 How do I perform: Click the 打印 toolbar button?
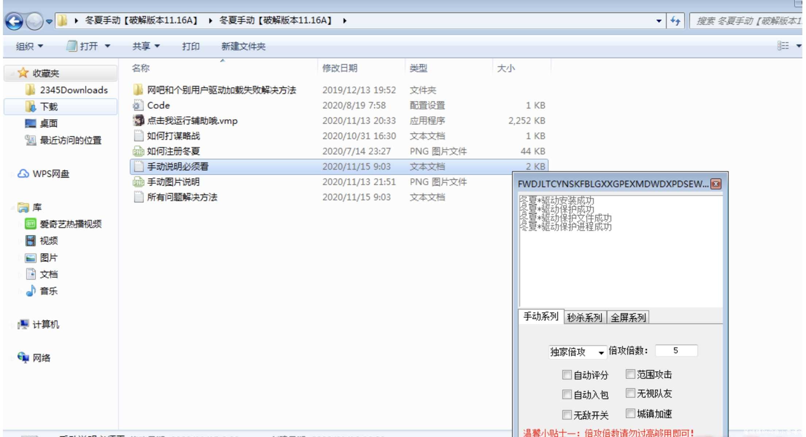point(191,46)
